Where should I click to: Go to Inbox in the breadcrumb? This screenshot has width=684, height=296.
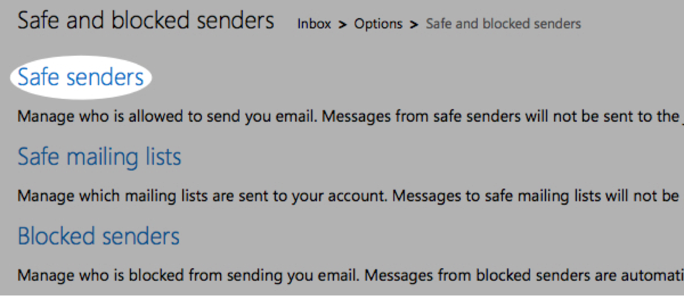coord(314,24)
